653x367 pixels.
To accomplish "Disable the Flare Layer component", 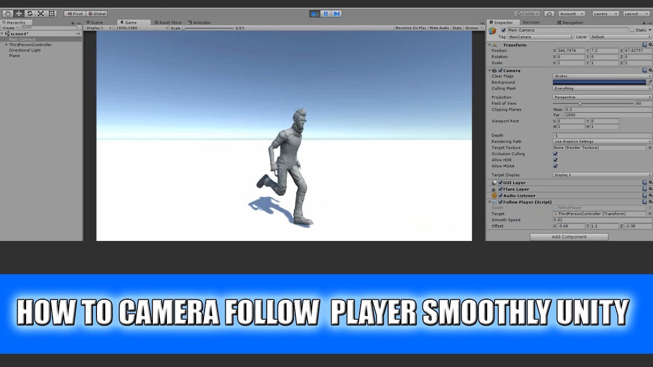I will (x=500, y=189).
